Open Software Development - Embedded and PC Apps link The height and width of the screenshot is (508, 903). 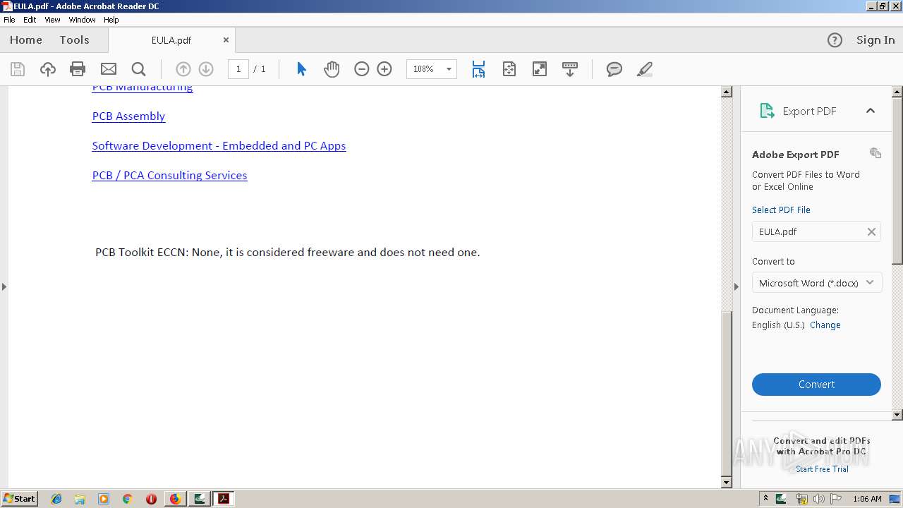coord(219,146)
